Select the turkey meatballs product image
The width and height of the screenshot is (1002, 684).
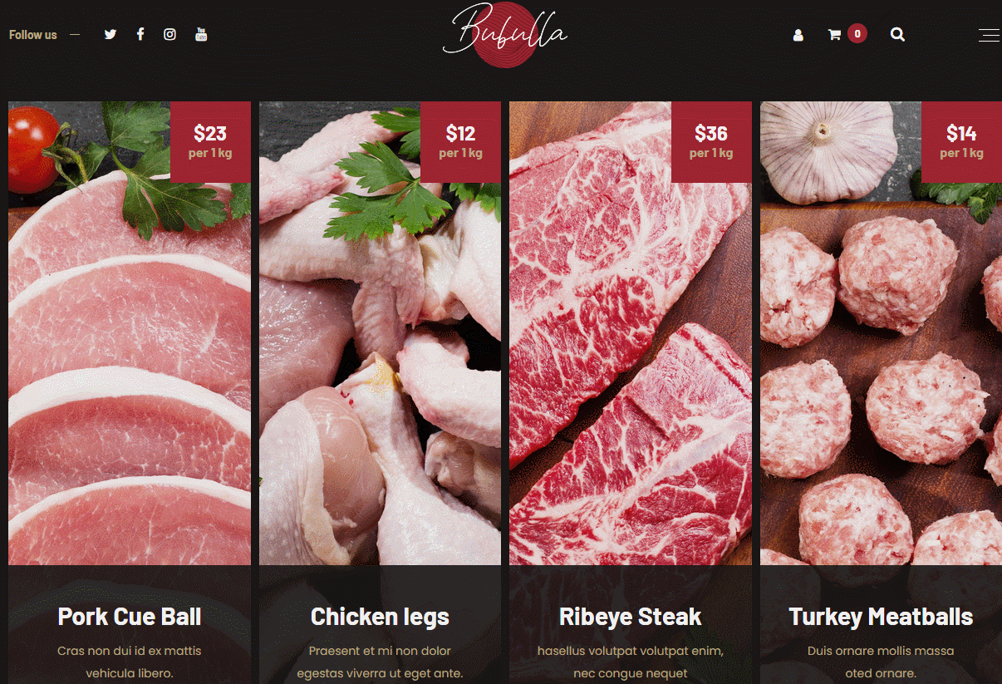[881, 333]
